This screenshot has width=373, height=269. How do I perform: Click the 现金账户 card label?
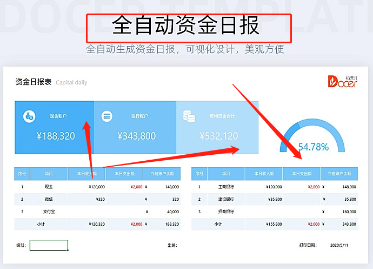[58, 116]
